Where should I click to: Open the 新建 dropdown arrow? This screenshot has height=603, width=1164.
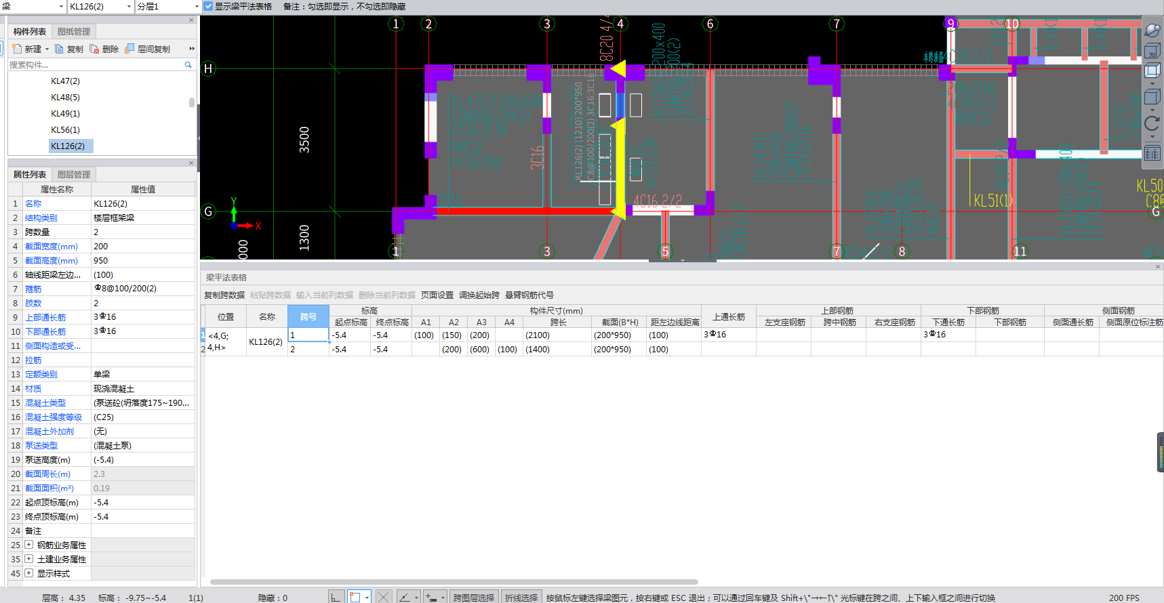tap(47, 49)
